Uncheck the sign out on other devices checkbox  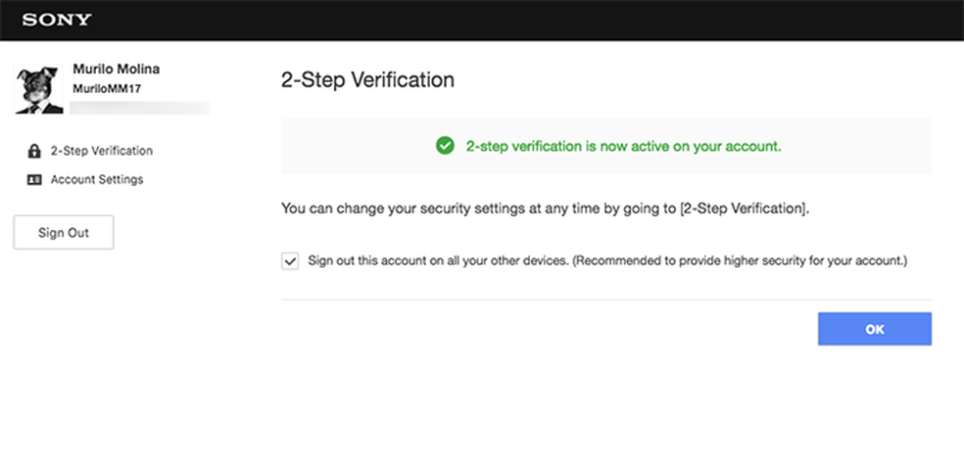pyautogui.click(x=290, y=261)
